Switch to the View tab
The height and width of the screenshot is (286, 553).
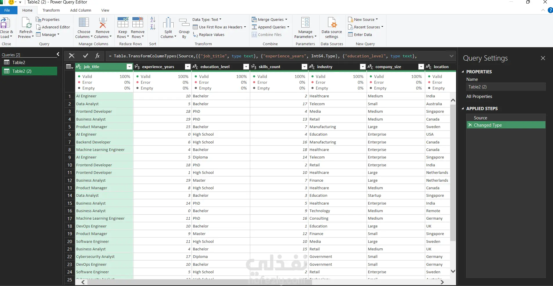point(105,10)
